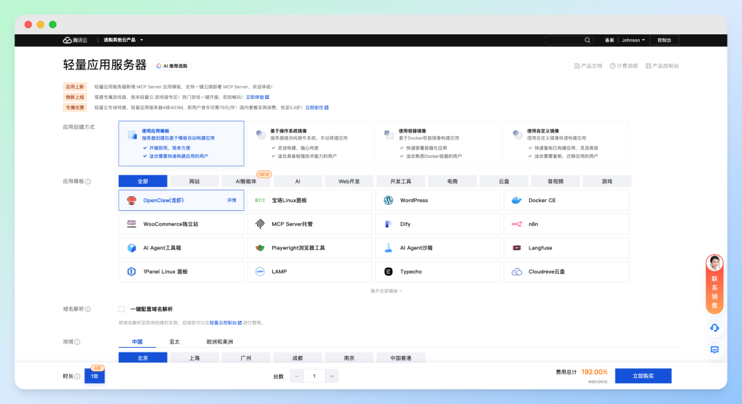Viewport: 742px width, 404px height.
Task: Switch to the 亚太 region tab
Action: (x=175, y=341)
